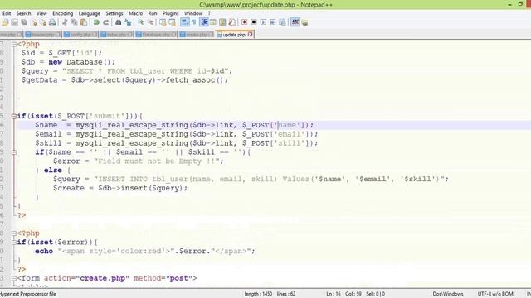Viewport: 531px width, 298px height.
Task: Click the Save All toolbar icon
Action: pyautogui.click(x=24, y=22)
